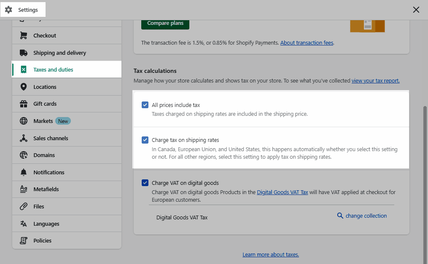Viewport: 428px width, 264px height.
Task: Go to Locations settings
Action: click(x=67, y=87)
